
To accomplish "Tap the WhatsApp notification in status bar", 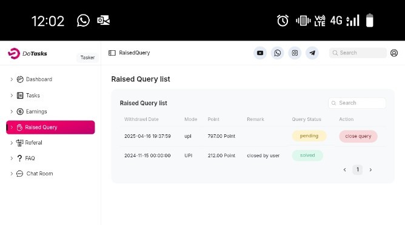I will [x=83, y=21].
